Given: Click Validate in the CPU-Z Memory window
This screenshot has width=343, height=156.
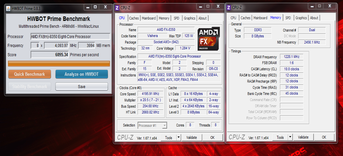Looking at the screenshot, I should pyautogui.click(x=303, y=137).
